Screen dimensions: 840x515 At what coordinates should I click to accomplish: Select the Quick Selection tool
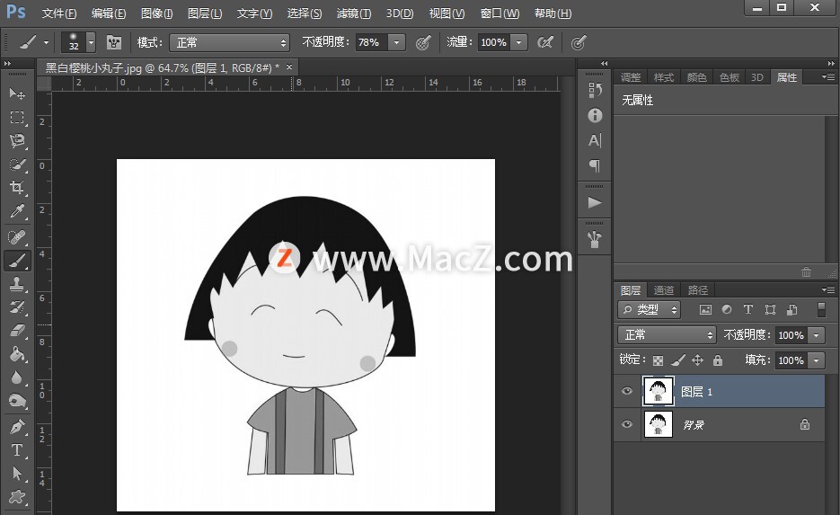pyautogui.click(x=17, y=164)
